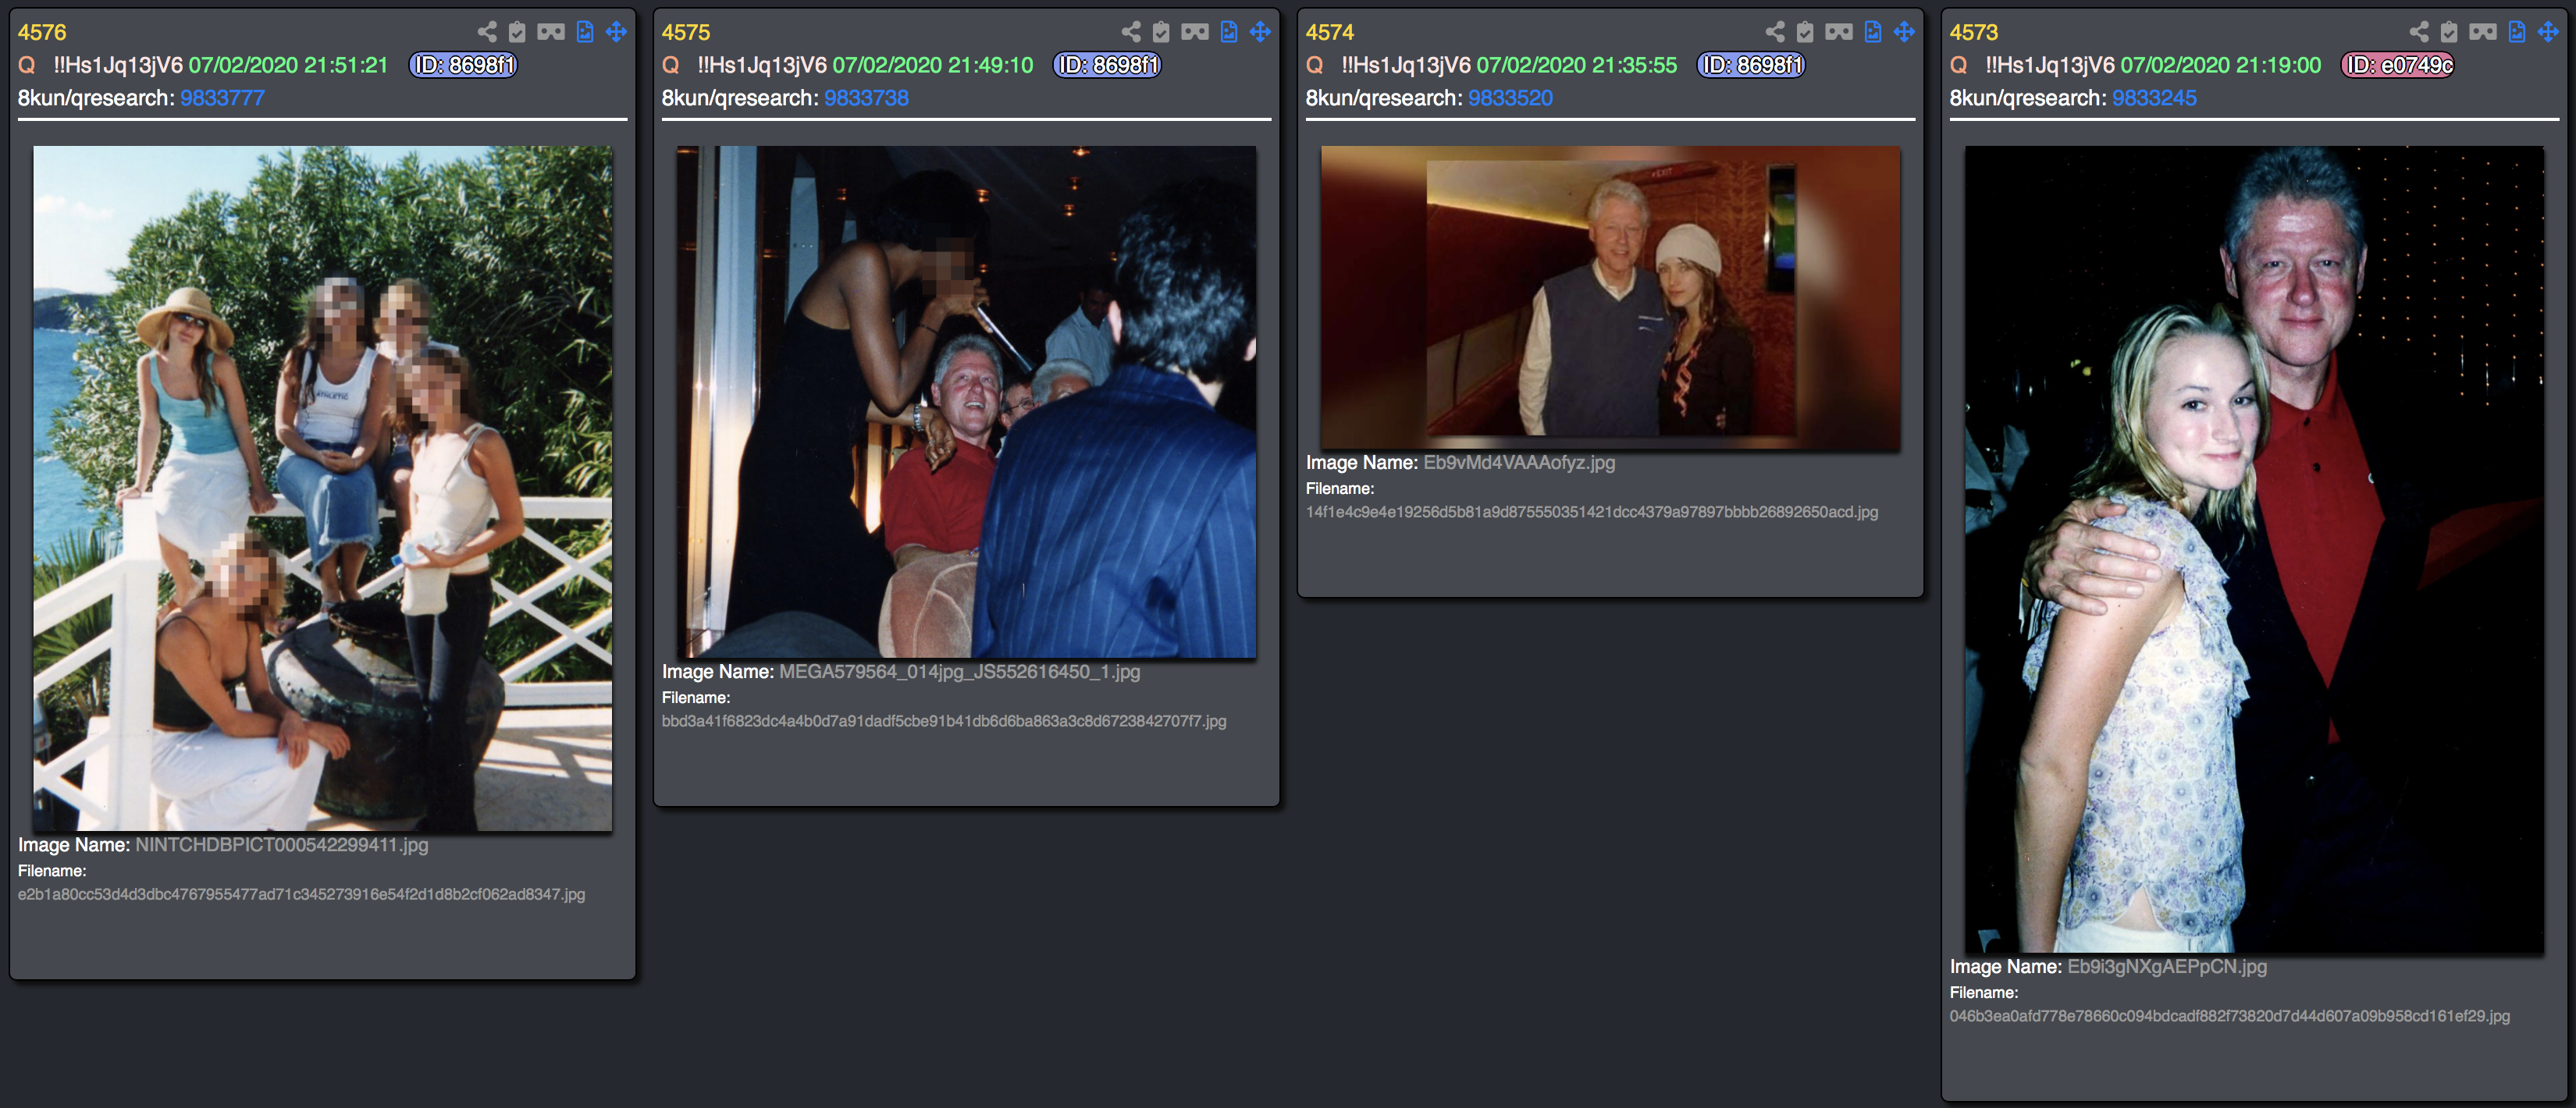This screenshot has height=1108, width=2576.
Task: Click the blue image file icon on post 4575
Action: 1229,32
